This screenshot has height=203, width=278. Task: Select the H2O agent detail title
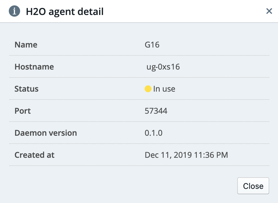pos(65,12)
